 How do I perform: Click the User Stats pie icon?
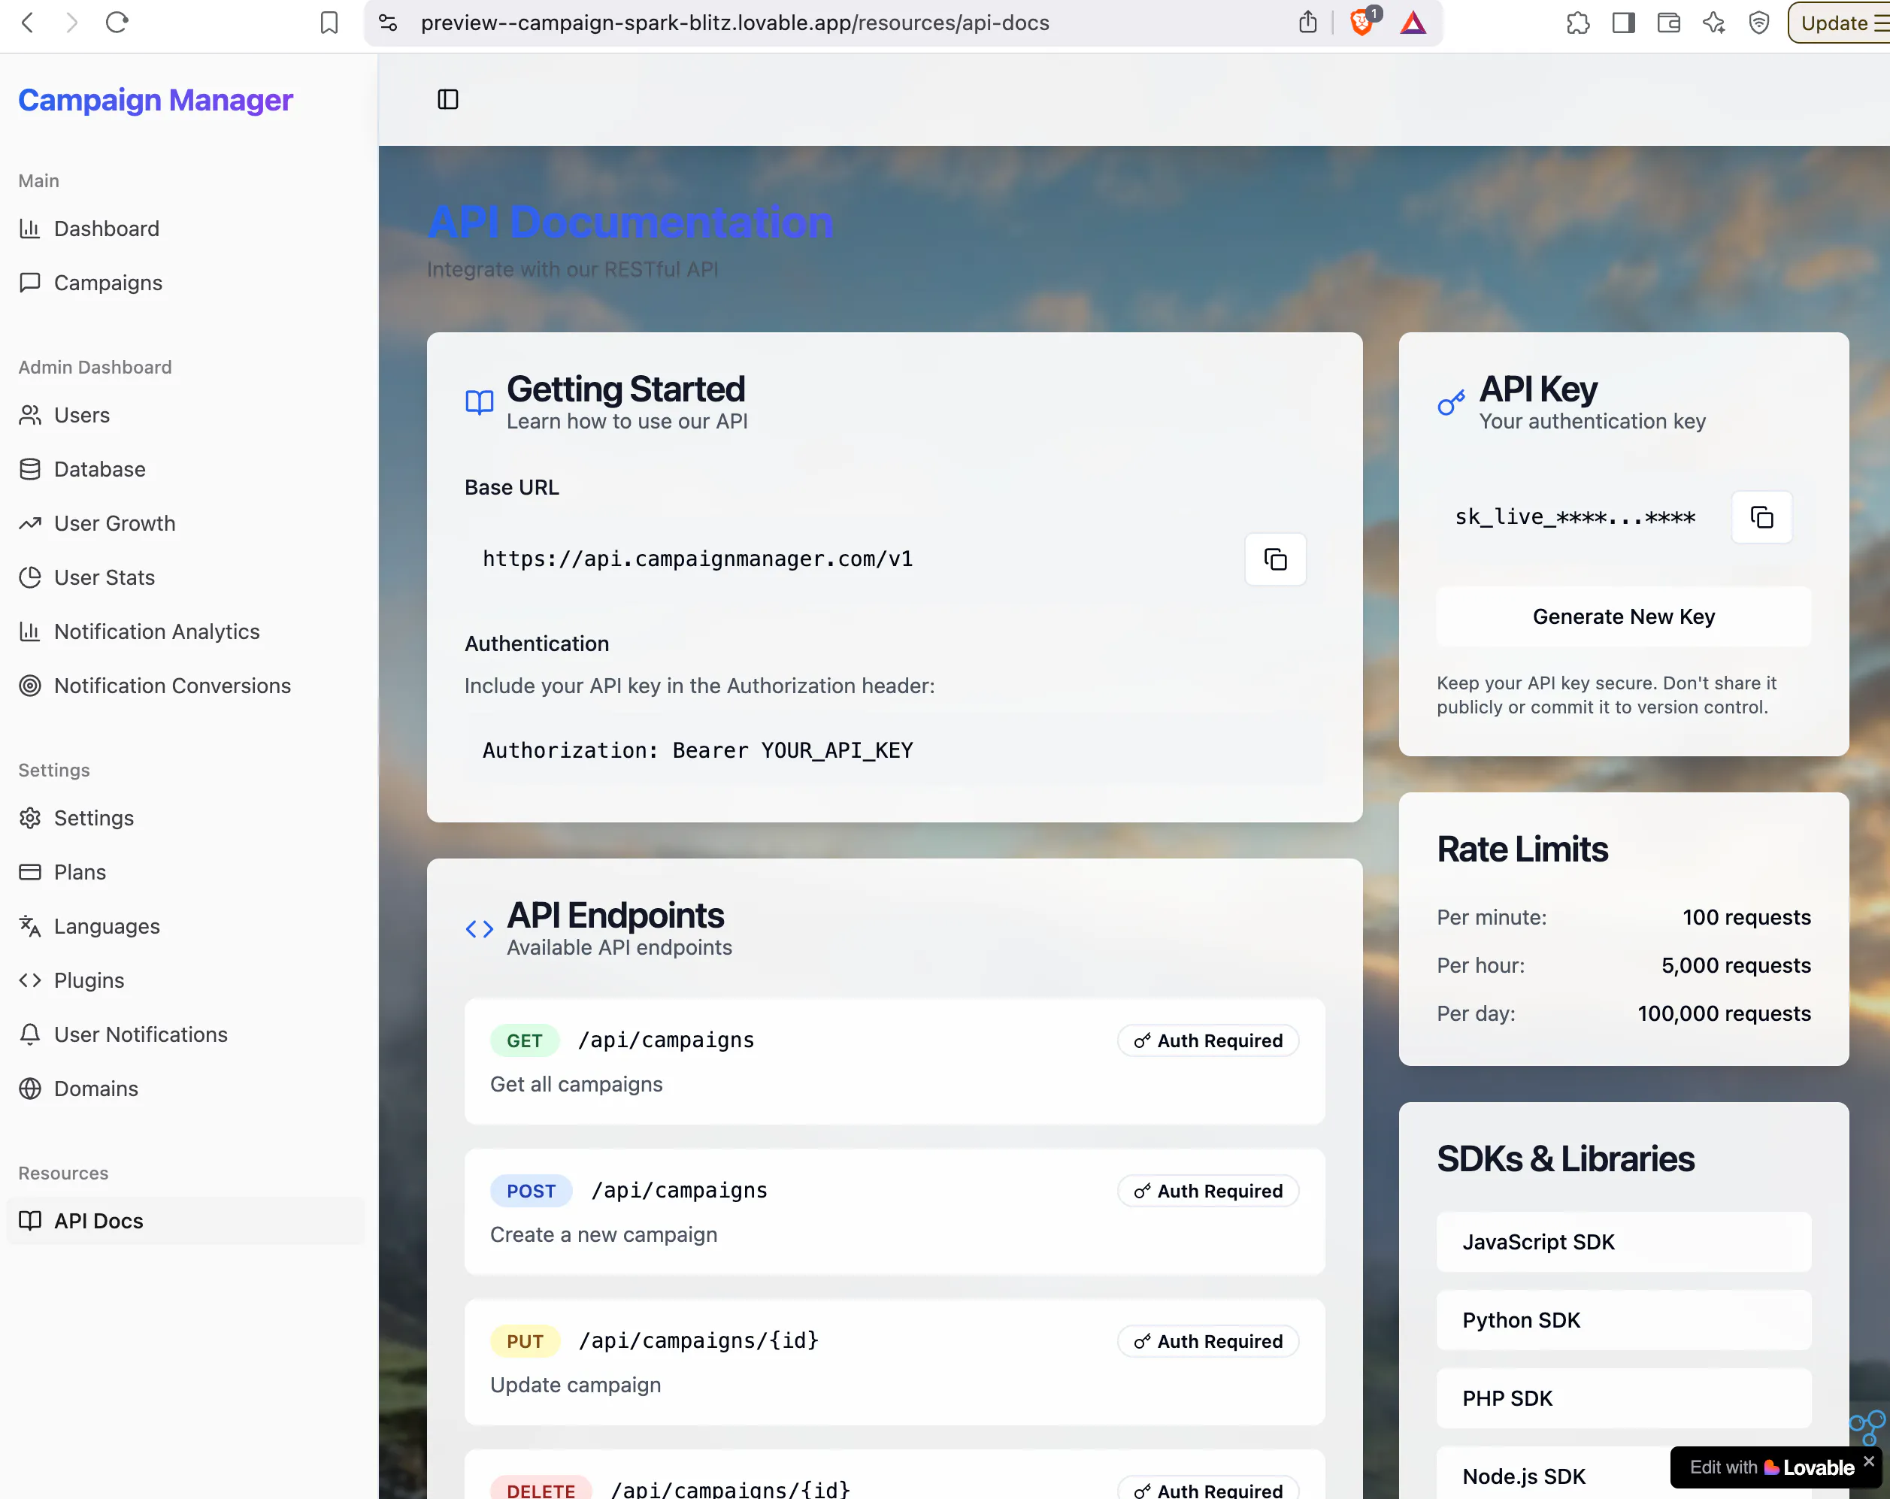30,577
